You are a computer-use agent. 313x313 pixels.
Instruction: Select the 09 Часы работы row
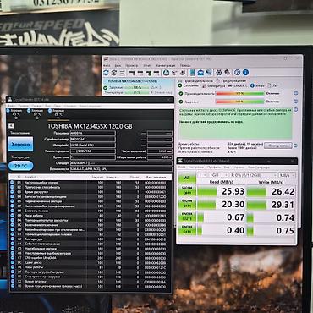(91, 216)
